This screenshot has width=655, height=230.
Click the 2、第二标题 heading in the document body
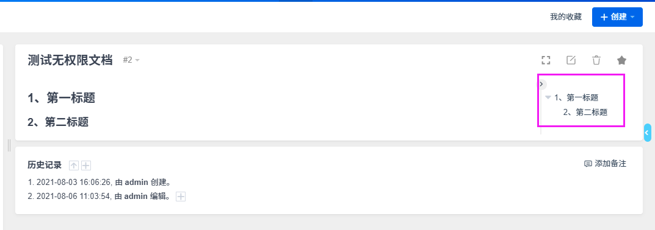coord(58,122)
